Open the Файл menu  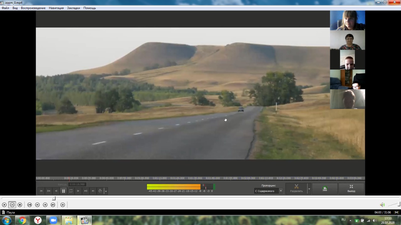tap(5, 8)
